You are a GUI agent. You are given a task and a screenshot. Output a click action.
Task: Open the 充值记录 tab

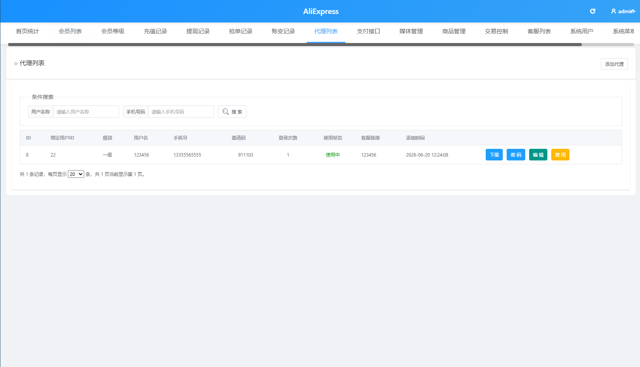155,31
